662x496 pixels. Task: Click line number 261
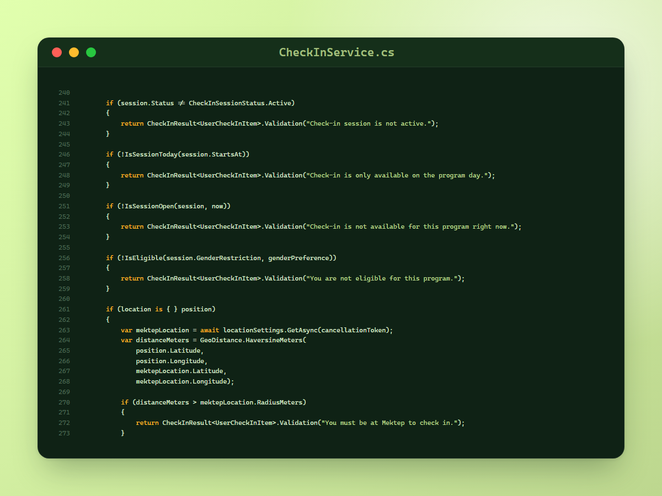click(x=64, y=309)
